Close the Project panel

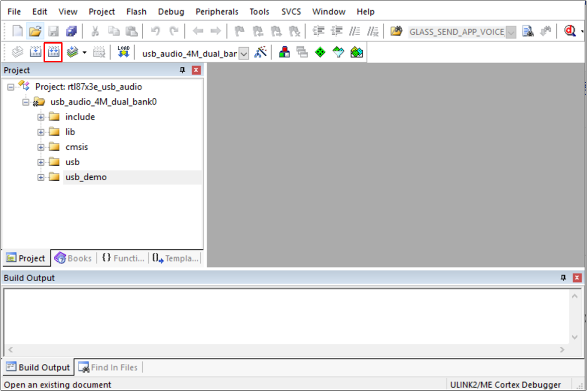[x=196, y=70]
